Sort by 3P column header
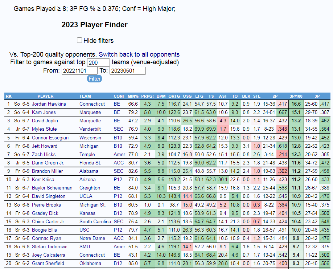This screenshot has width=333, height=269. (x=317, y=96)
